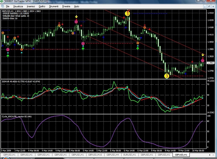Screen dimensions: 217x159
Task: Open the Aiuto menu
Action: (x=76, y=6)
